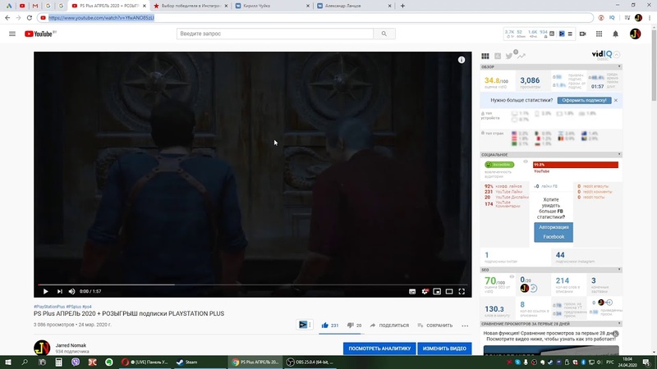Click the video info card icon
Viewport: 657px width, 369px height.
[x=462, y=60]
